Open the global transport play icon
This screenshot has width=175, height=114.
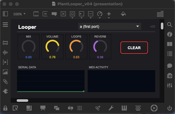pyautogui.click(x=154, y=108)
